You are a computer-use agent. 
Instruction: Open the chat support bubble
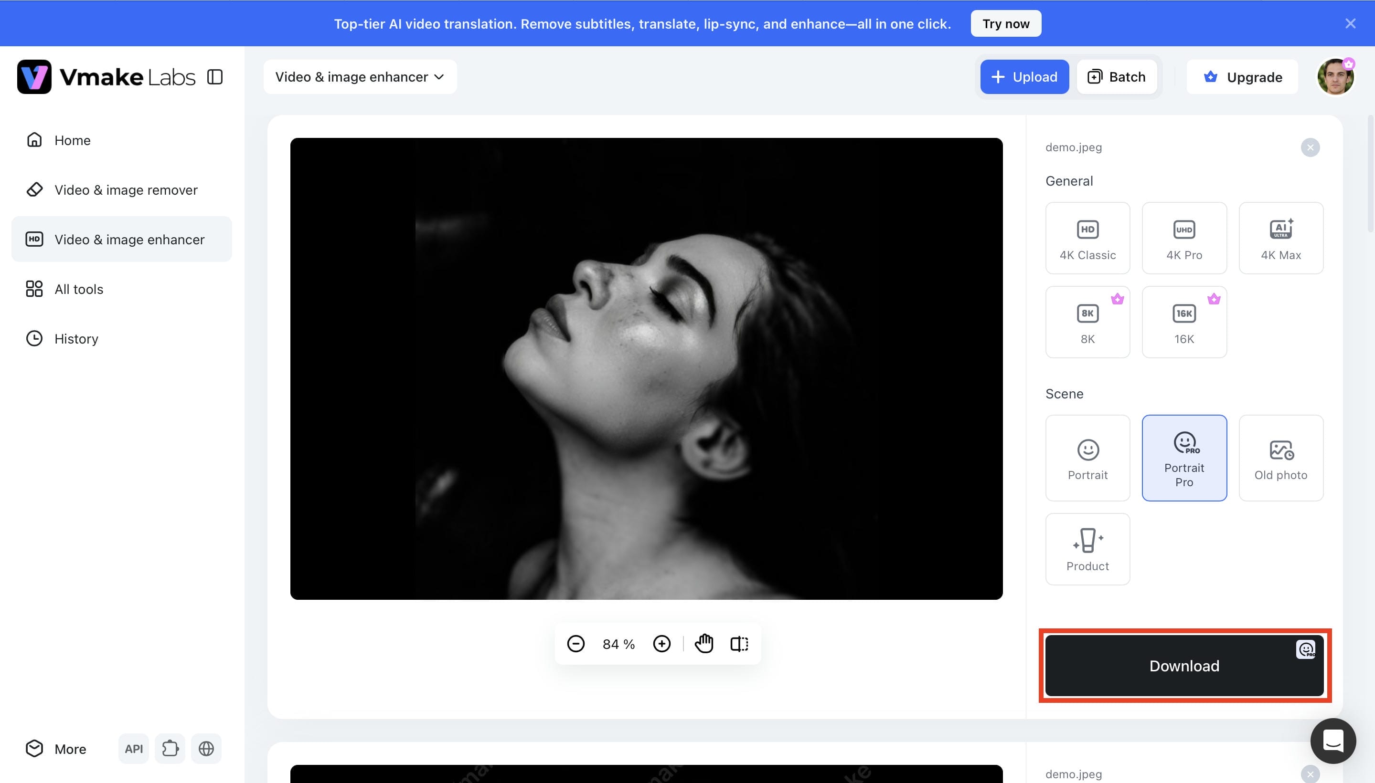[x=1333, y=741]
